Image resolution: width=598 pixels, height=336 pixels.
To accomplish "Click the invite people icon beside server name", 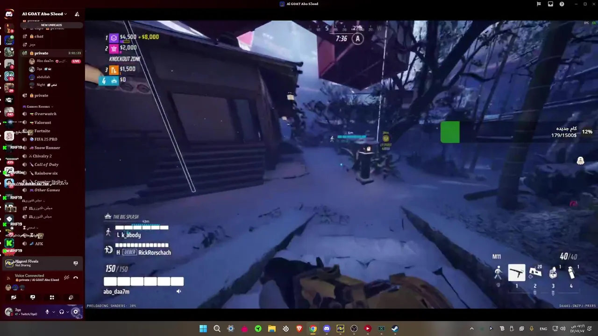I will (x=77, y=14).
